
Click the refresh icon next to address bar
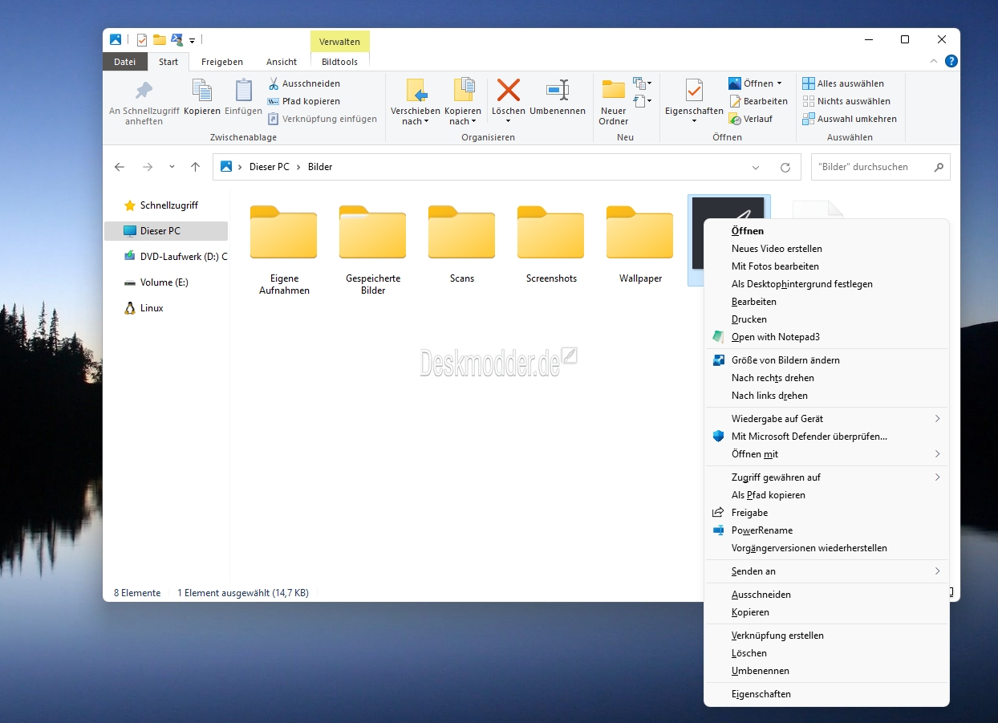point(785,167)
